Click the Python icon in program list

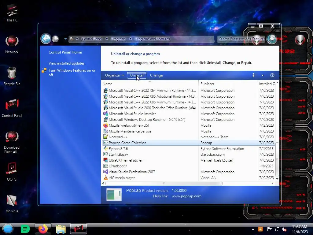tap(105, 148)
